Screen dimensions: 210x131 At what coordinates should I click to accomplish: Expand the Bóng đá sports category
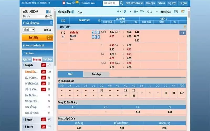point(23,65)
